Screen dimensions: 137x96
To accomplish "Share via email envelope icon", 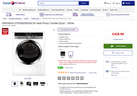I will pyautogui.click(x=82, y=78).
